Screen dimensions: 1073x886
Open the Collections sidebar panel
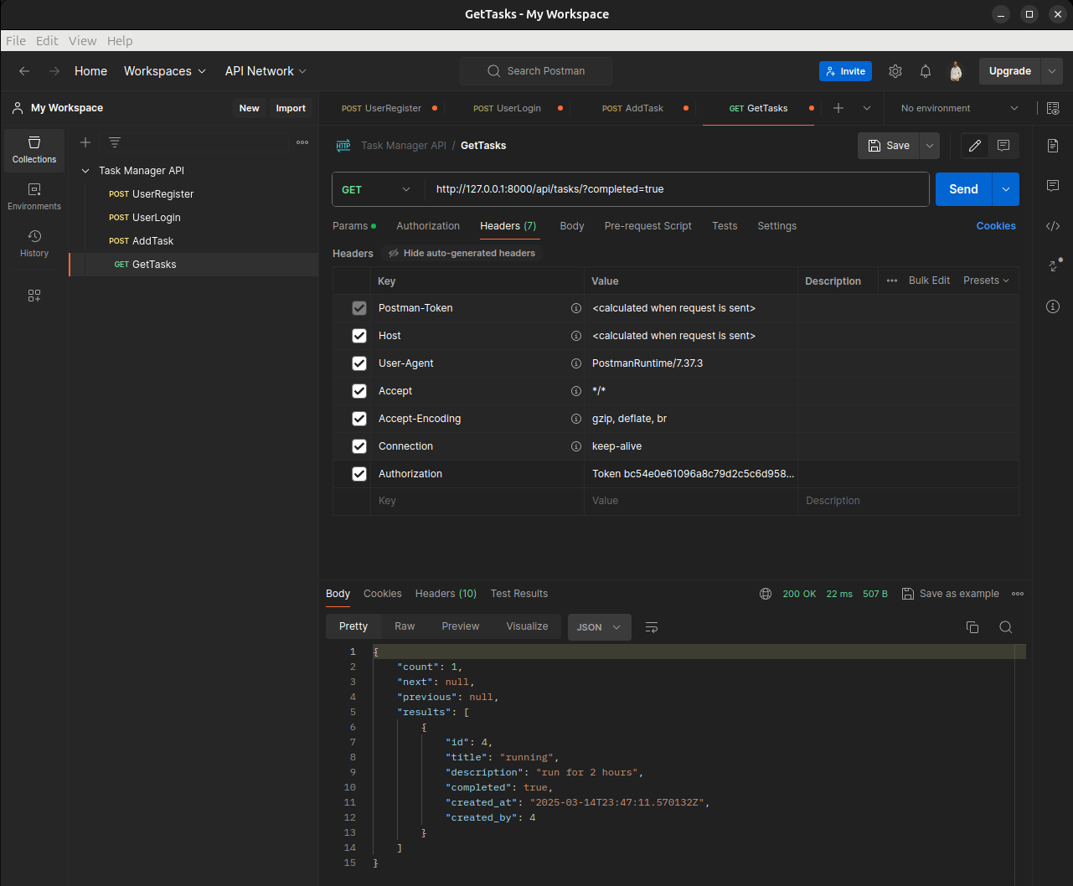(34, 150)
